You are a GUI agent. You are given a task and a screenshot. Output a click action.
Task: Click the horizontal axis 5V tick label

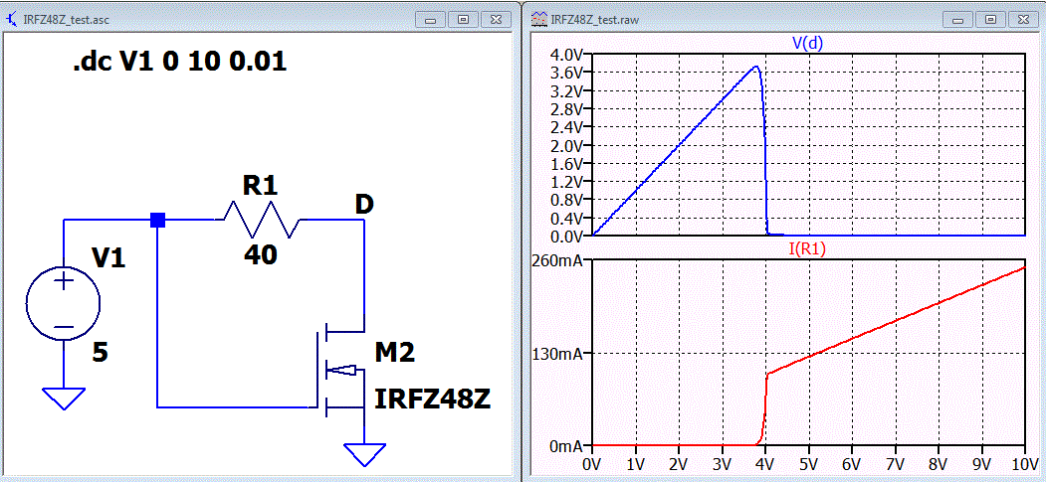point(808,463)
